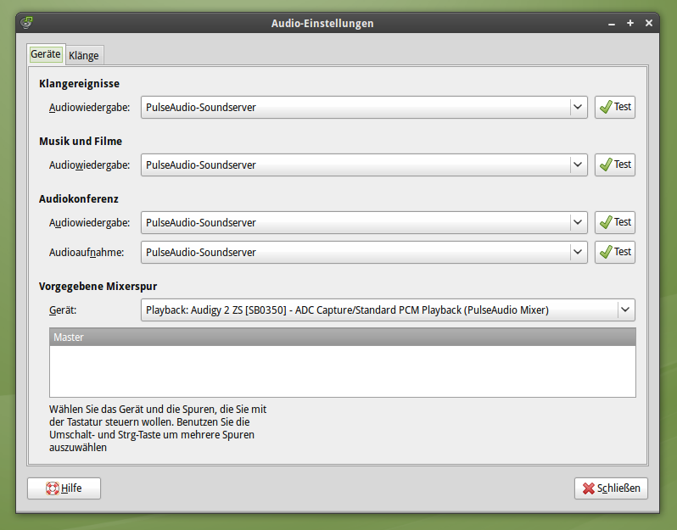Minimize the Audio-Einstellungen window
Image resolution: width=677 pixels, height=530 pixels.
tap(612, 24)
